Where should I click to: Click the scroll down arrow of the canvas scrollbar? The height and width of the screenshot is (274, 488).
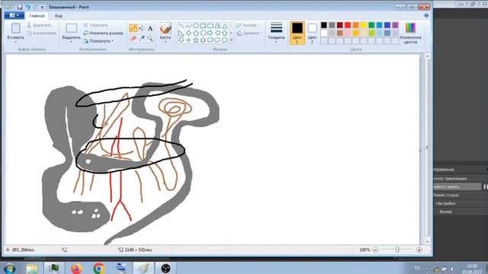[x=427, y=242]
